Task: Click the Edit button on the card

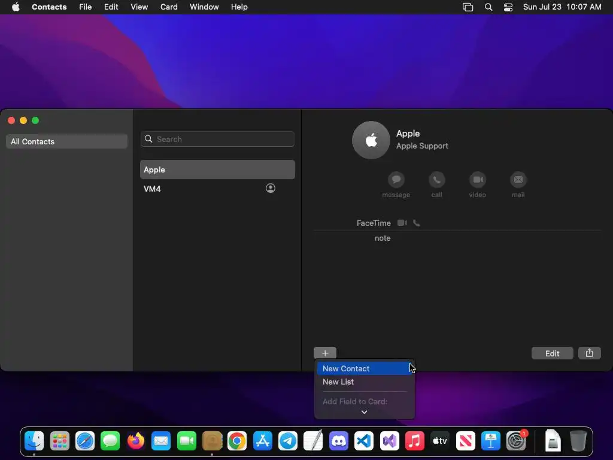Action: 552,353
